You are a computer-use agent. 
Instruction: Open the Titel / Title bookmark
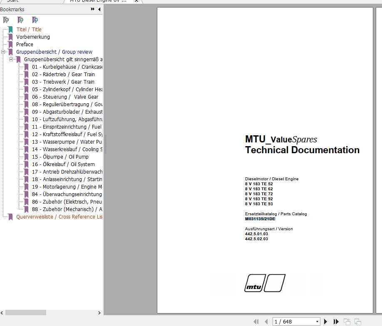[28, 29]
